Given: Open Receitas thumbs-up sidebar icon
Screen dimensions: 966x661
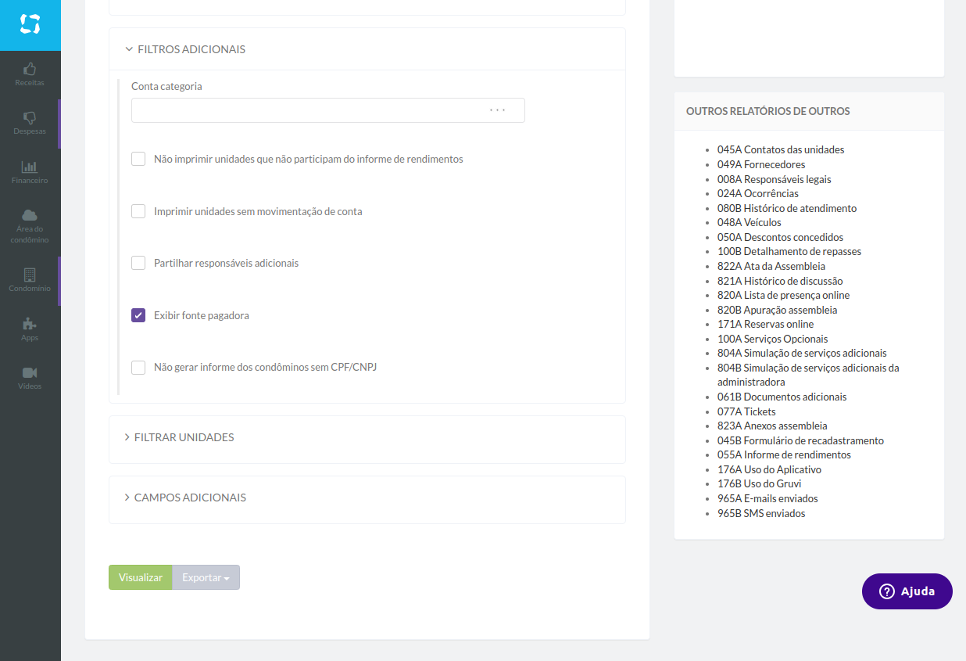Looking at the screenshot, I should click(30, 69).
